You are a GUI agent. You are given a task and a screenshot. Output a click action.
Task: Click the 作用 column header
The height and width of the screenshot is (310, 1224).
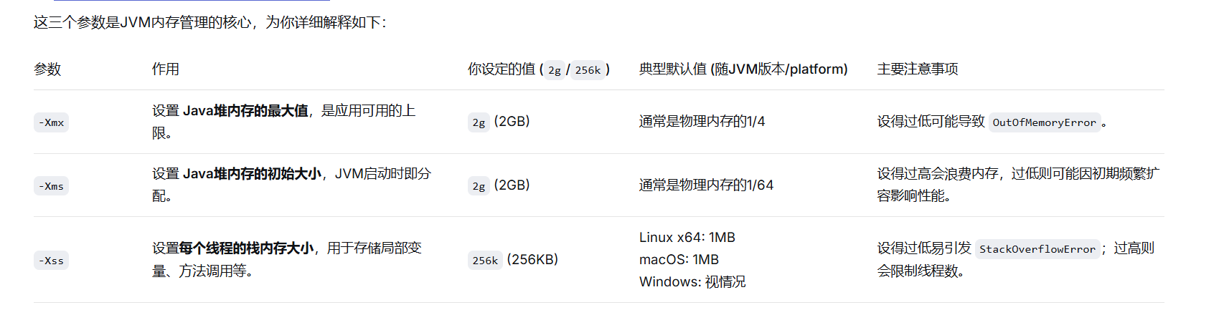coord(166,69)
